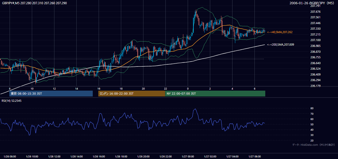
Task: Click the 1/26 18:00 date label
Action: pyautogui.click(x=121, y=156)
